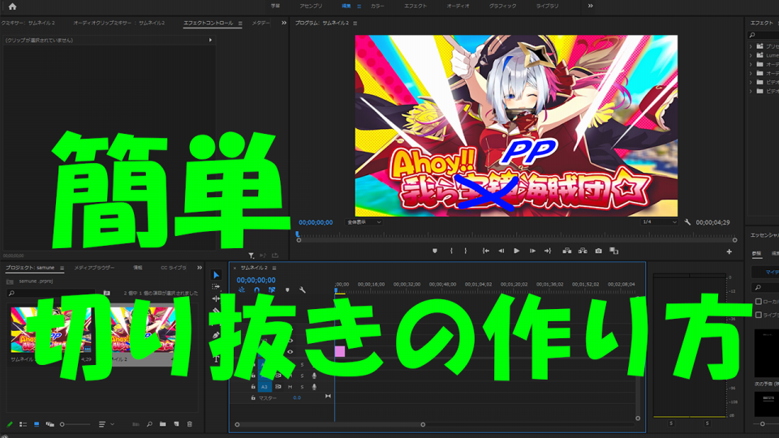Click the Lift button
The image size is (779, 438).
coord(567,251)
